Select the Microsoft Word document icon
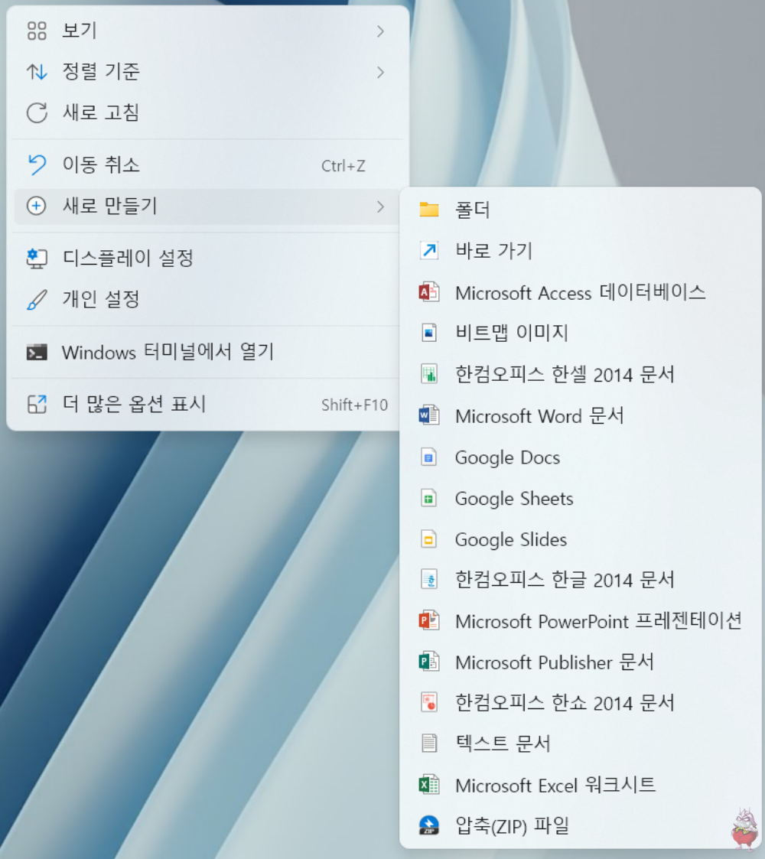 pyautogui.click(x=428, y=416)
